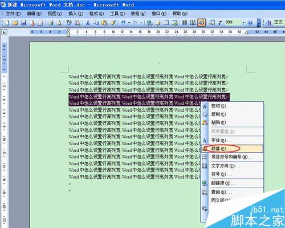Save the document with floppy icon
Image resolution: width=285 pixels, height=228 pixels.
coord(24,23)
